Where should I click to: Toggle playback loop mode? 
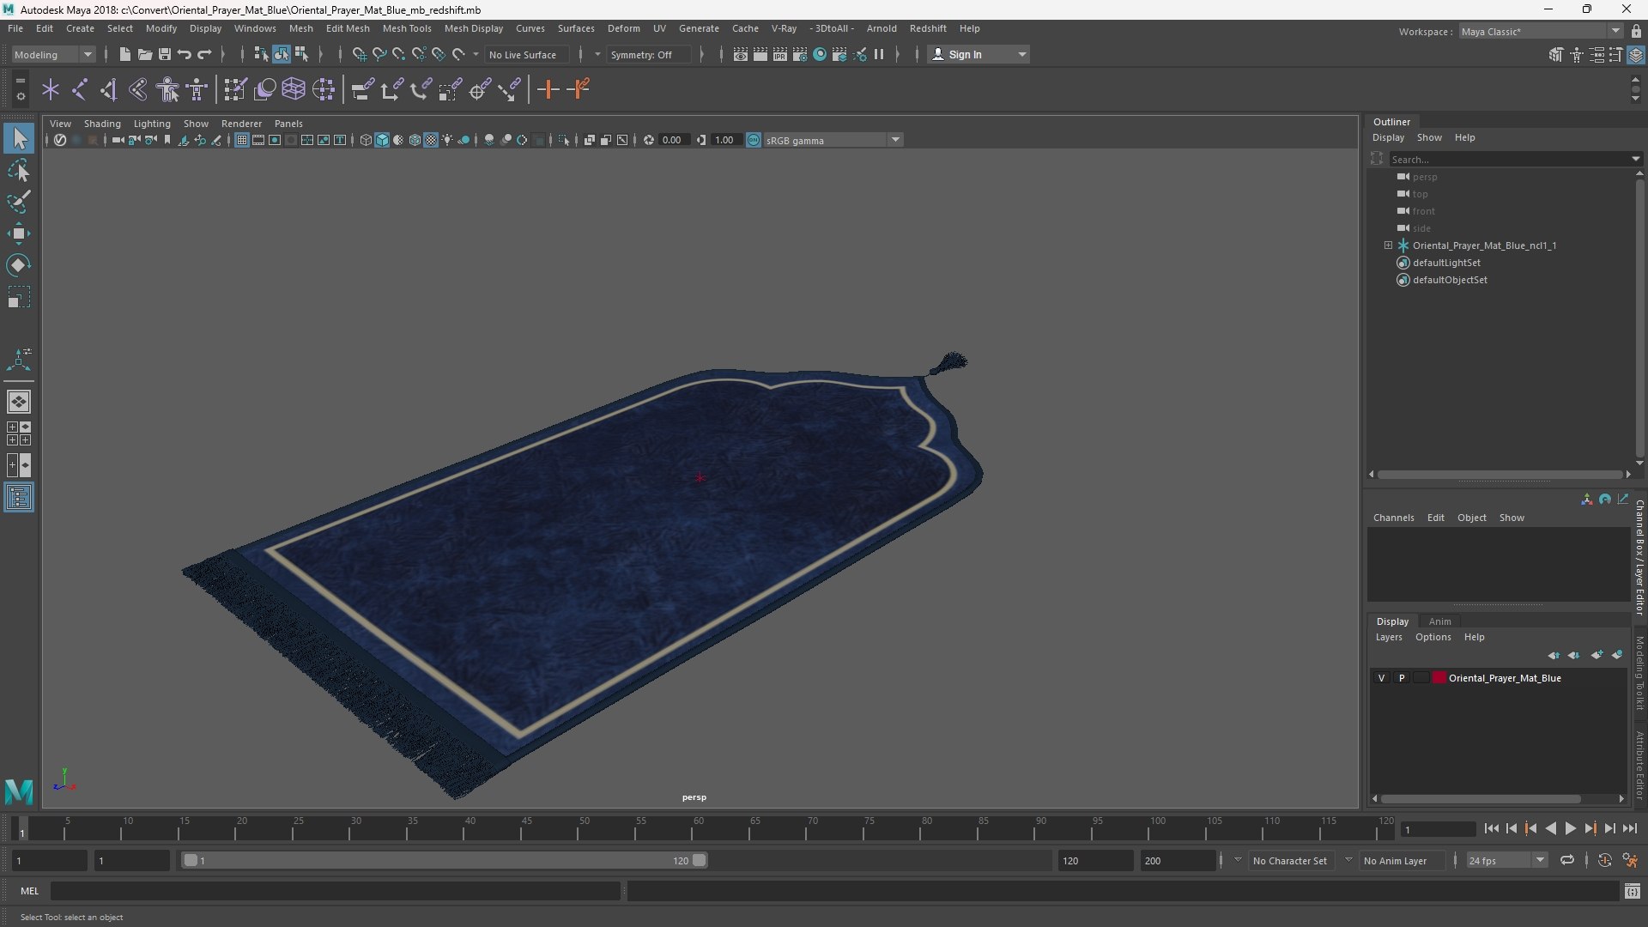[1567, 860]
